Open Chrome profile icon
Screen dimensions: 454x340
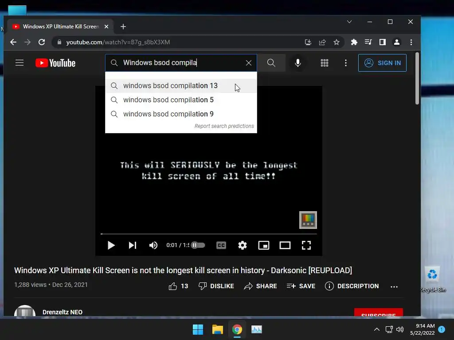(397, 42)
